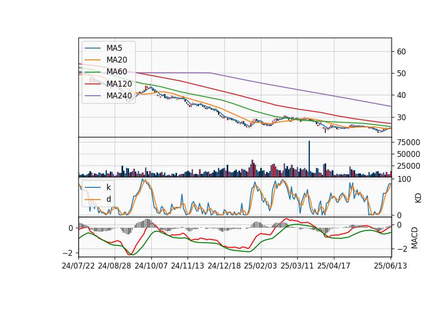Click the volume axis value 75000
435x313 pixels.
tap(409, 142)
